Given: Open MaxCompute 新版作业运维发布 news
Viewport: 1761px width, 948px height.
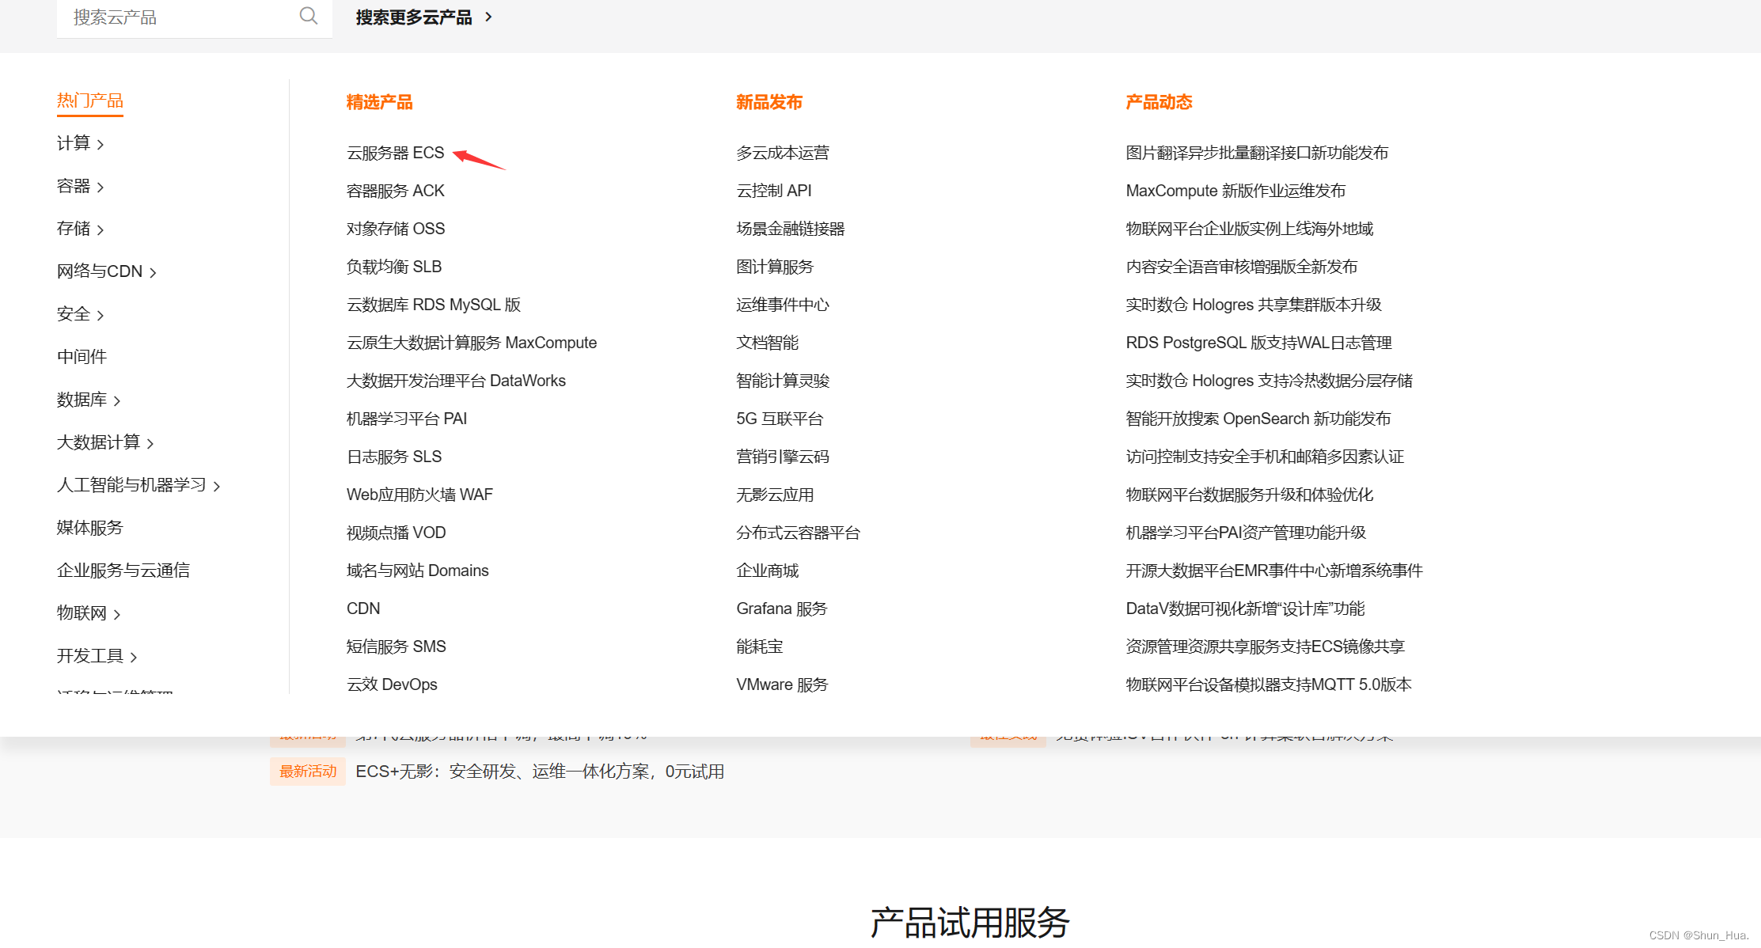Looking at the screenshot, I should click(1235, 191).
